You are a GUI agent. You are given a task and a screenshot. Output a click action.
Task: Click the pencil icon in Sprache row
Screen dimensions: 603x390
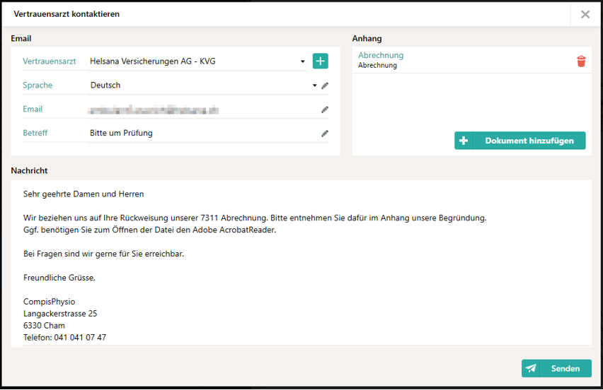(325, 85)
